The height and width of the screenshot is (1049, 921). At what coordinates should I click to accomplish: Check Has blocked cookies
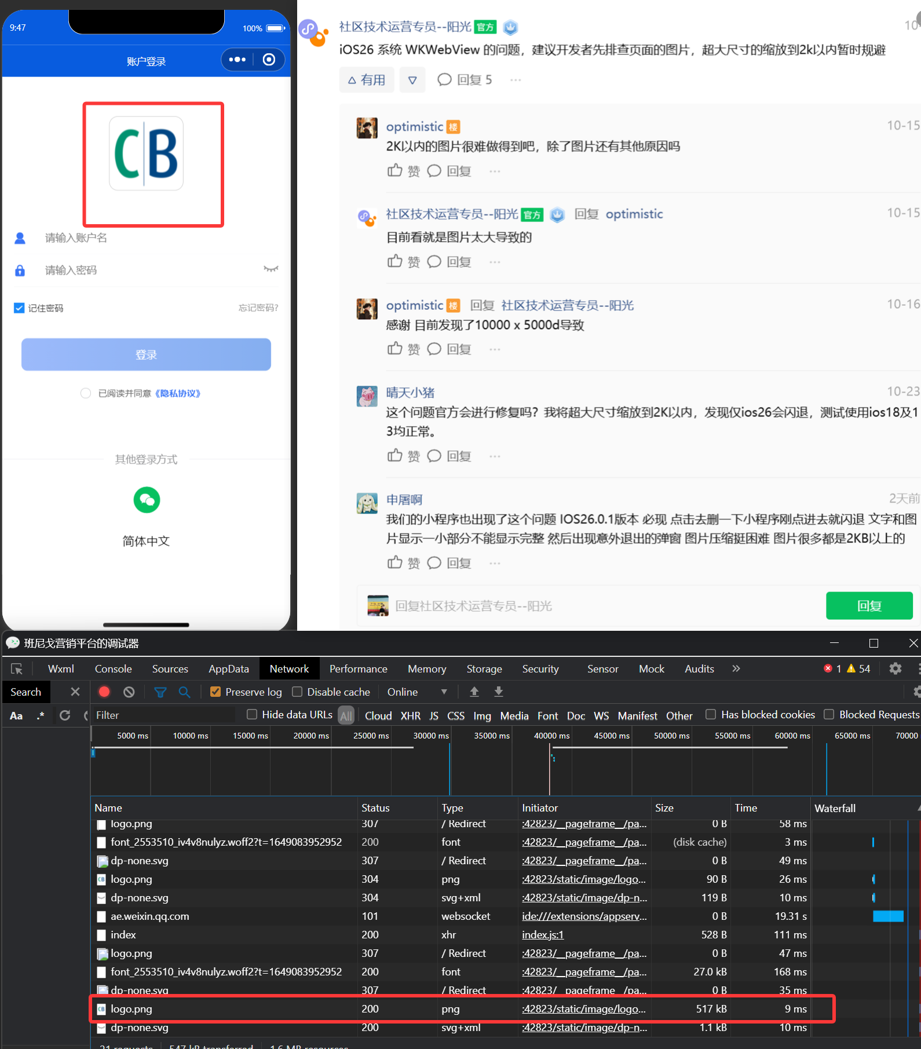pos(711,714)
